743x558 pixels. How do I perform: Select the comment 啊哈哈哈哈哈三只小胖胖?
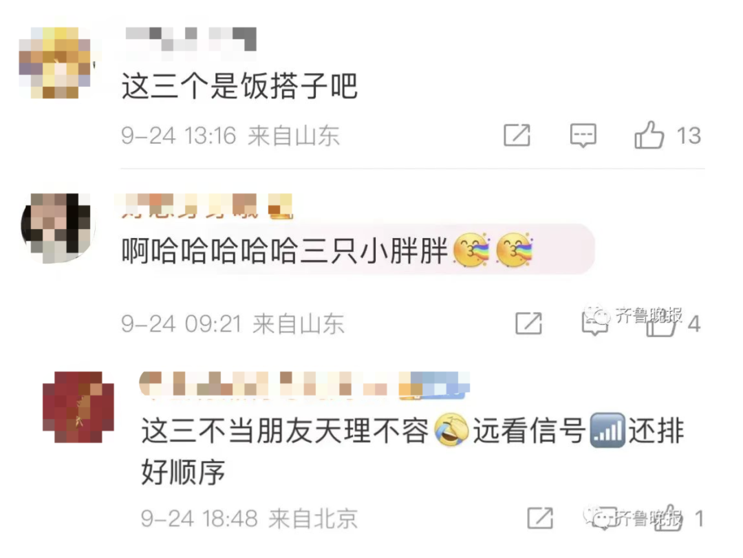click(284, 250)
